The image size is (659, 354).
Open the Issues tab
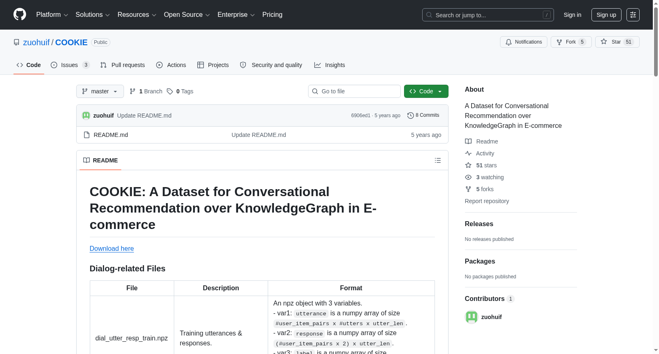pyautogui.click(x=70, y=65)
